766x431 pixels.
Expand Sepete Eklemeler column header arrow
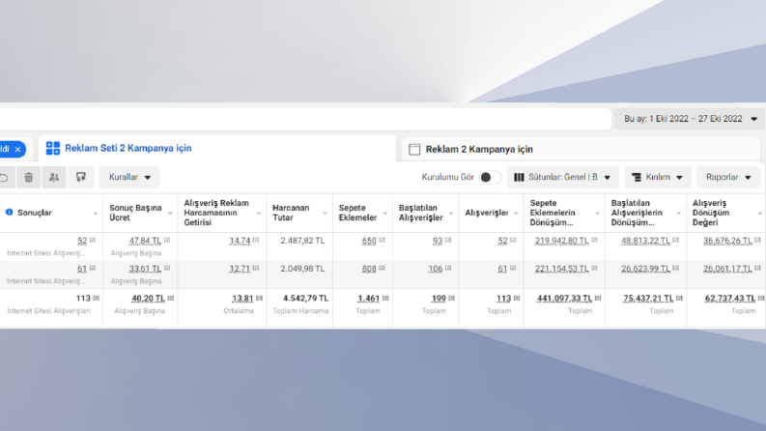[385, 213]
